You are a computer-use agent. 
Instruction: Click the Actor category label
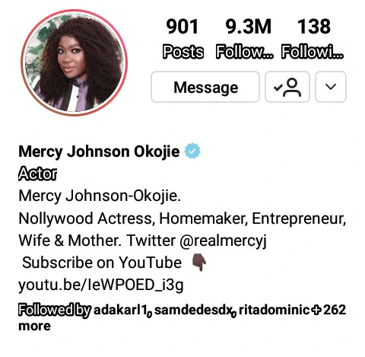click(37, 174)
